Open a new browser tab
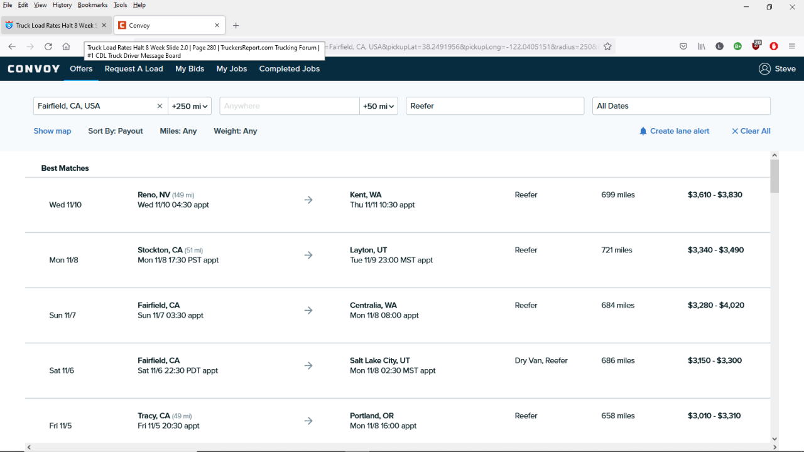 (236, 26)
